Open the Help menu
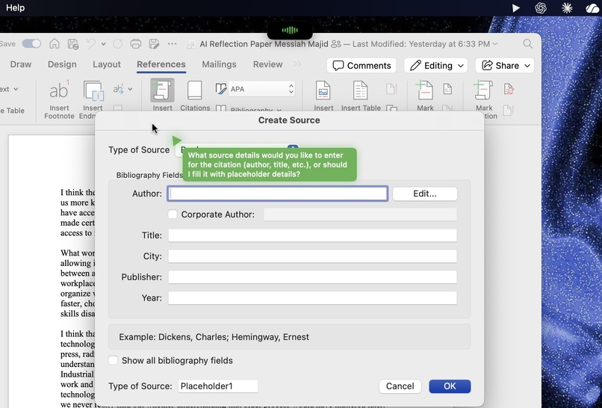 coord(16,7)
